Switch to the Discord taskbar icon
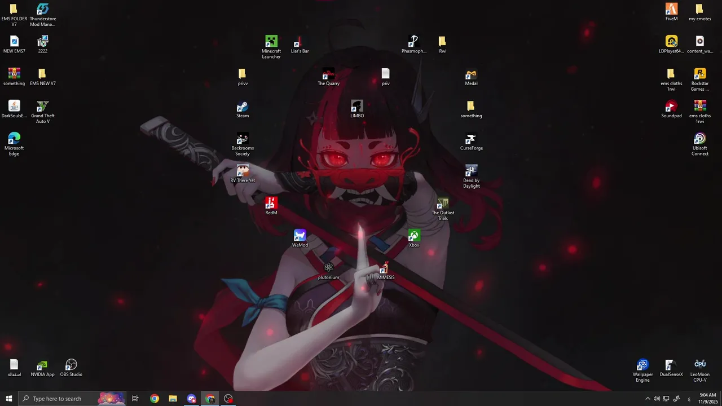 click(x=191, y=399)
